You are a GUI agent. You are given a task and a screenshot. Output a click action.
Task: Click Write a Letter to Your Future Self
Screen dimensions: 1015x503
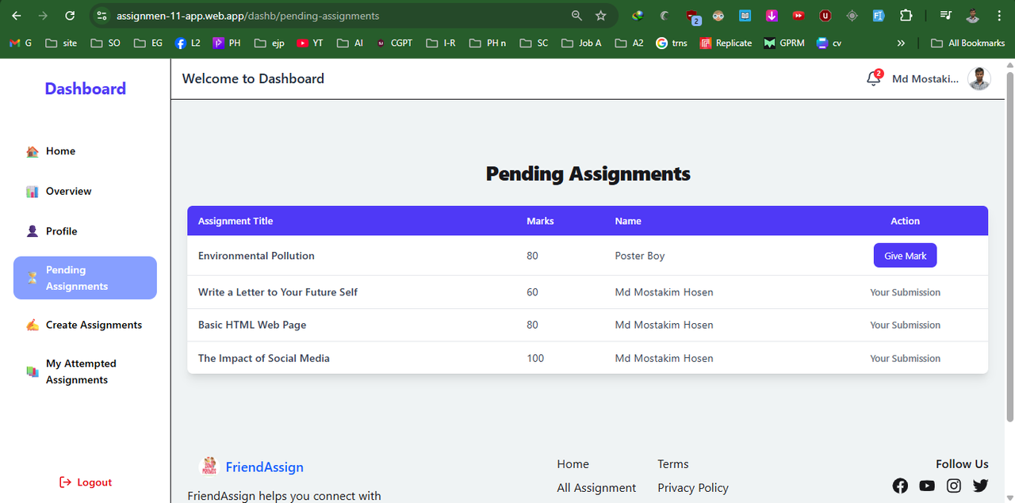278,292
